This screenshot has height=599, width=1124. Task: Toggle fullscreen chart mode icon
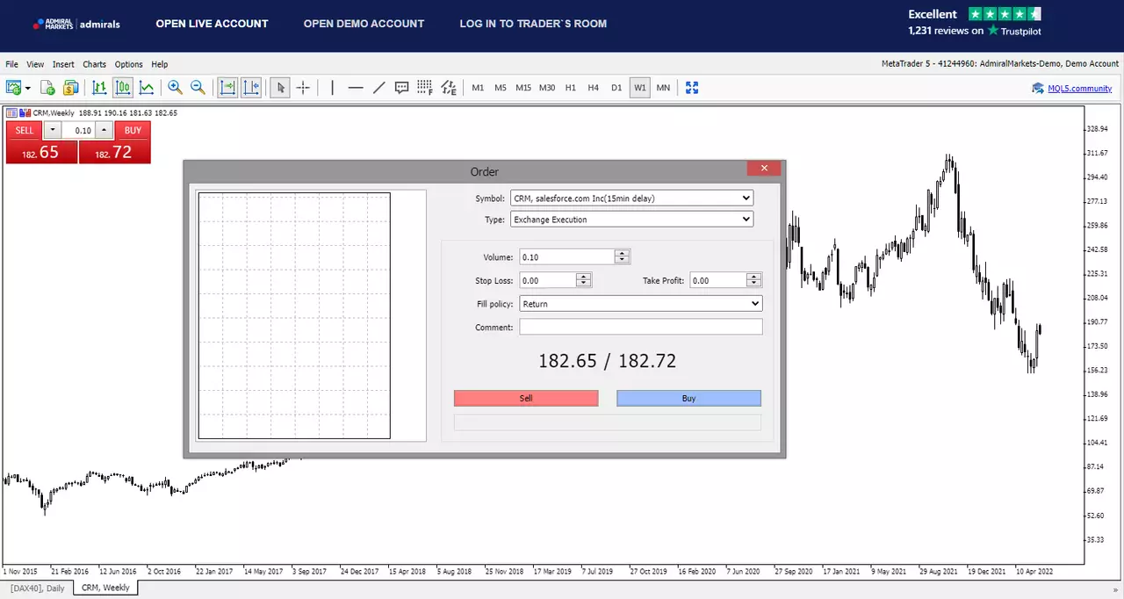(x=692, y=87)
